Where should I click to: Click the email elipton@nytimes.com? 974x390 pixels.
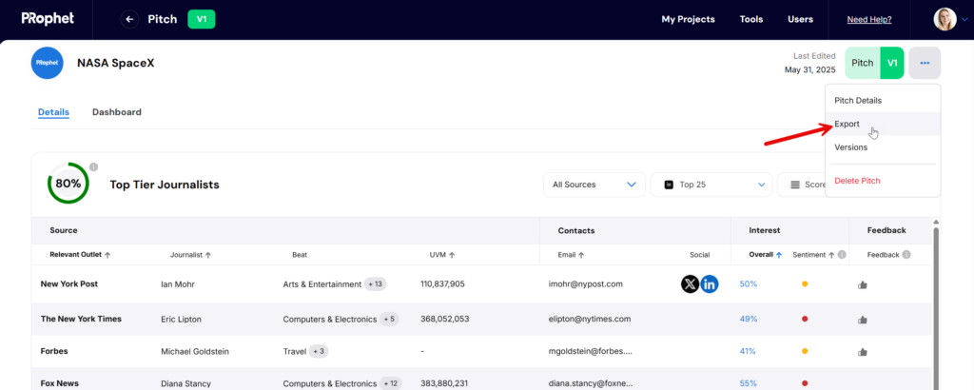(x=590, y=319)
